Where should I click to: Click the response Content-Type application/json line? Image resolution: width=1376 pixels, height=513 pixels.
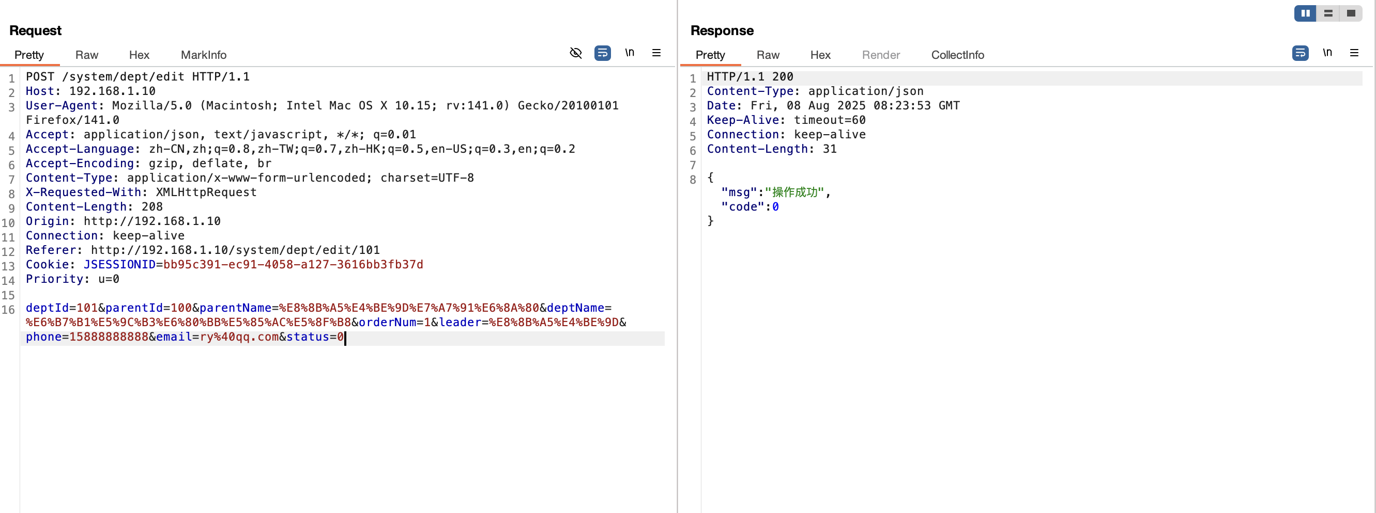coord(815,91)
